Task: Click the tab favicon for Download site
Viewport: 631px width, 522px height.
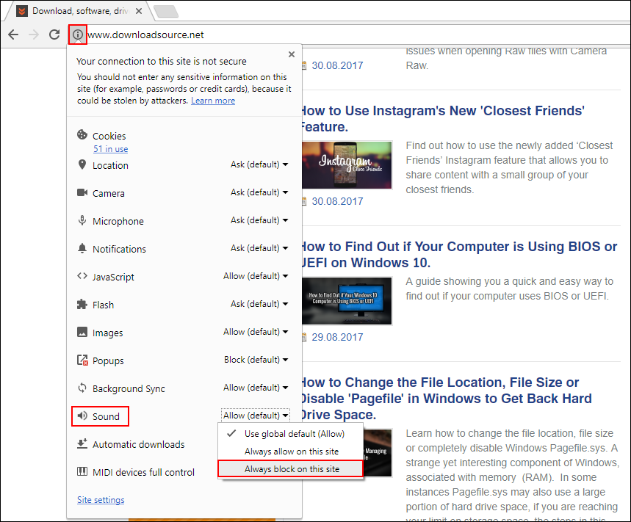Action: [22, 11]
